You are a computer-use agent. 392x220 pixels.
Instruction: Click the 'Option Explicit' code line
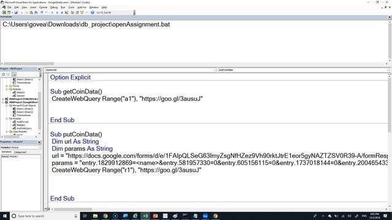[70, 78]
